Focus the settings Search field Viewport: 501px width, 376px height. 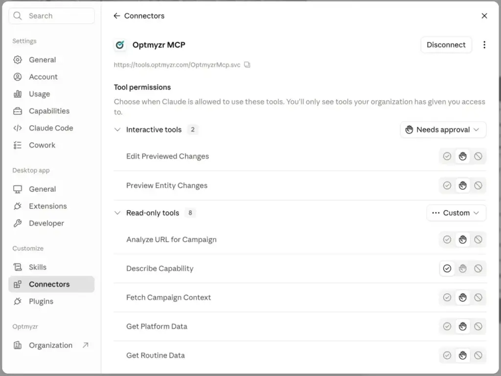52,16
